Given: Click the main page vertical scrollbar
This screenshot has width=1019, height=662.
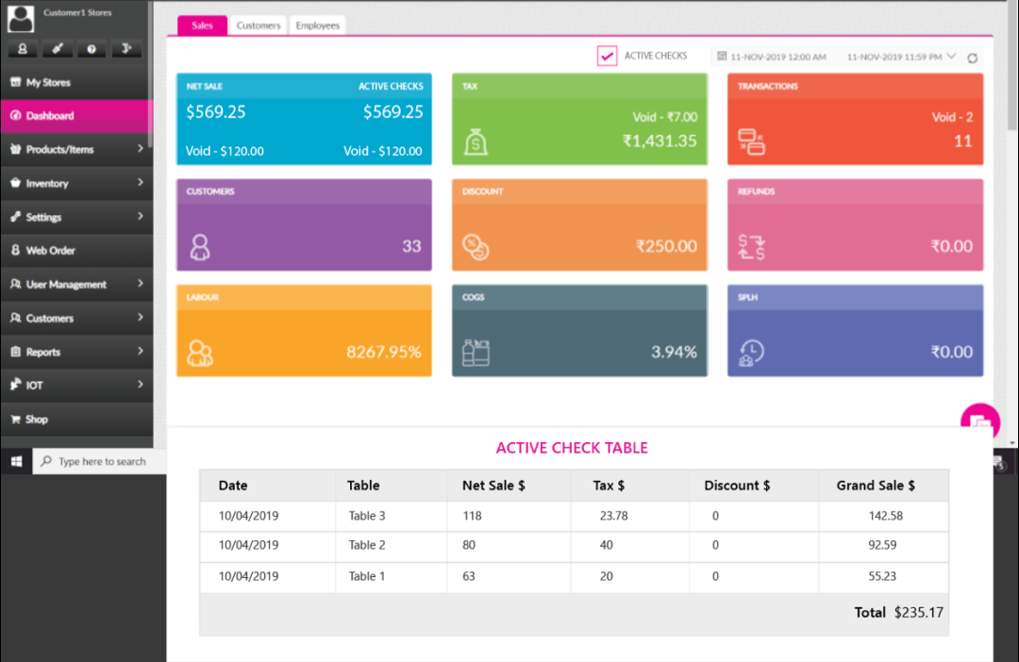Looking at the screenshot, I should point(1012,65).
